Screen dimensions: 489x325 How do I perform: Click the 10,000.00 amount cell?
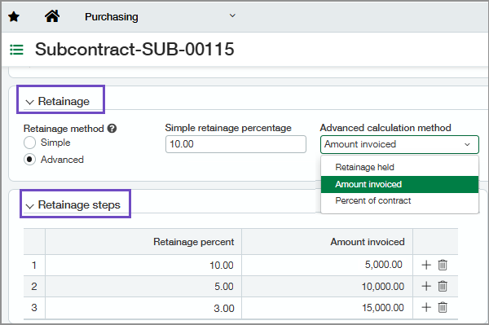click(x=327, y=287)
